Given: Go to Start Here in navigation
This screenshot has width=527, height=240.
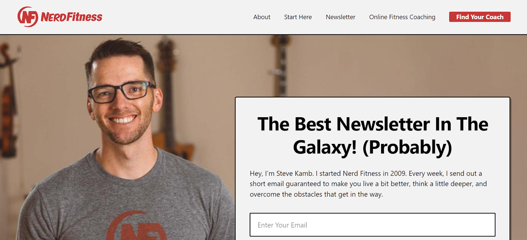Looking at the screenshot, I should coord(298,17).
